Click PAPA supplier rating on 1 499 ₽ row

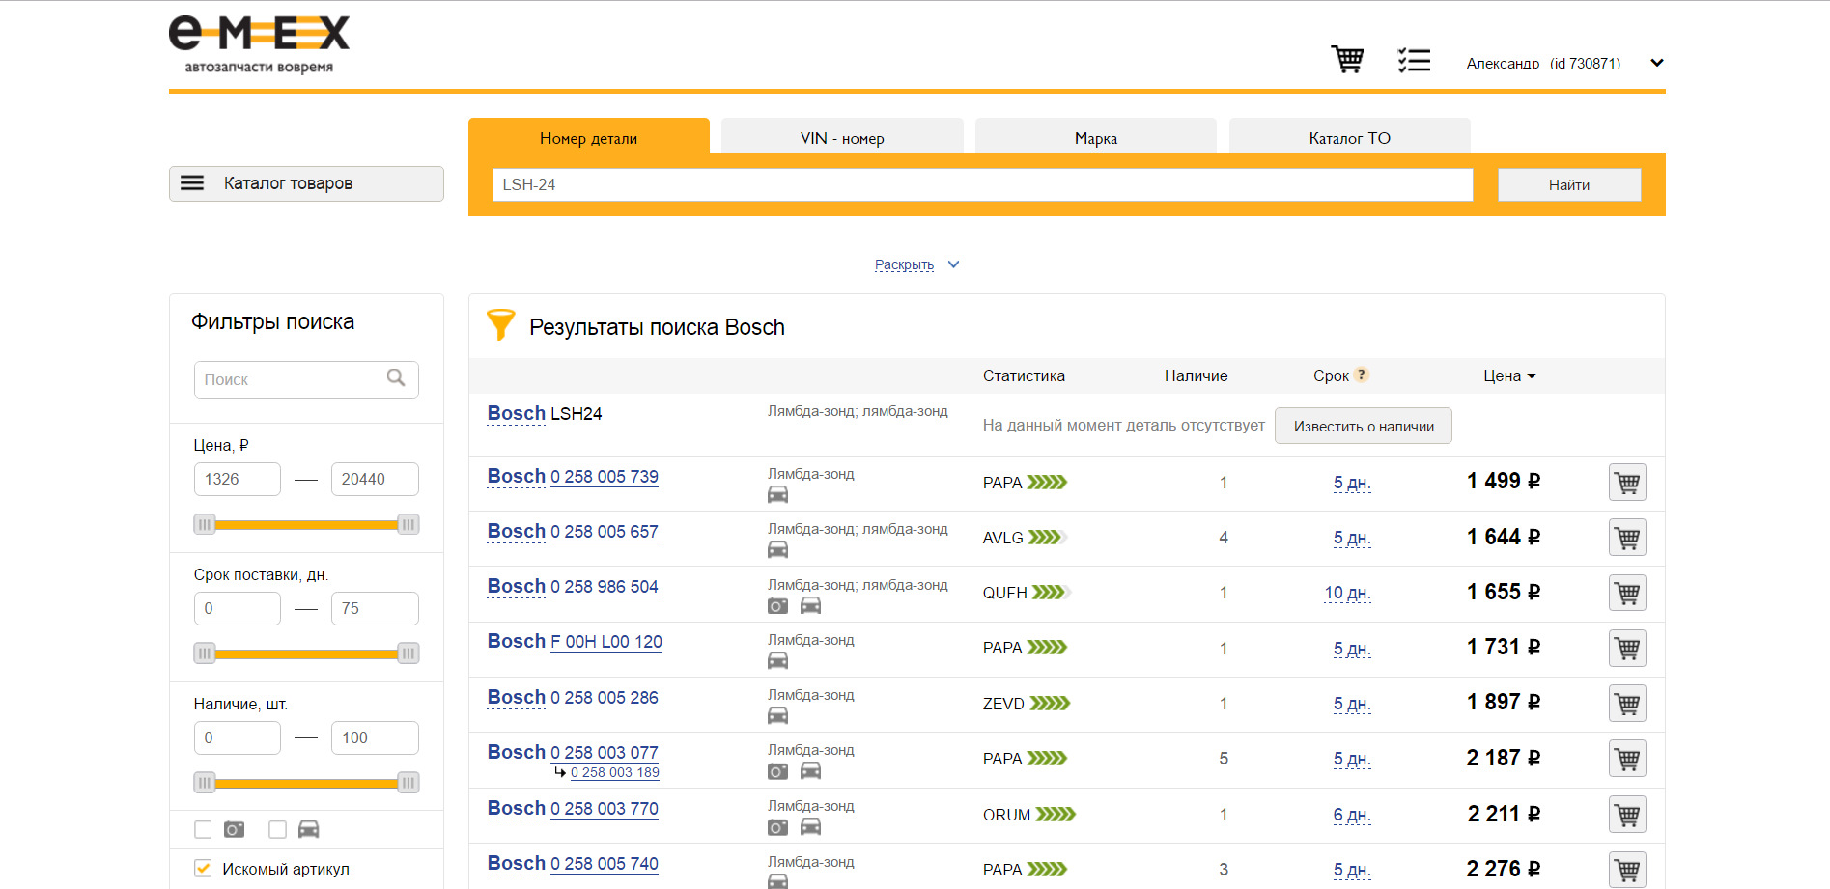(x=1025, y=483)
